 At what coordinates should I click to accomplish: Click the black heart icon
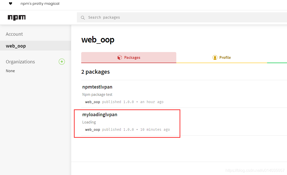click(10, 4)
